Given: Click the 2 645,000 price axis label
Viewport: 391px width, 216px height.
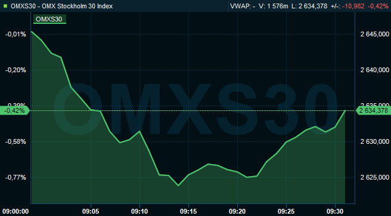Looking at the screenshot, I should tap(375, 34).
